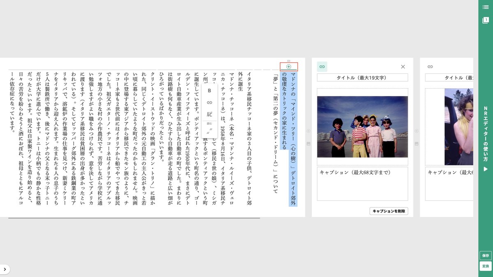Click the line starting 日々の苦労を紛らわそうと酒におぼれ
This screenshot has width=493, height=277.
pos(21,140)
